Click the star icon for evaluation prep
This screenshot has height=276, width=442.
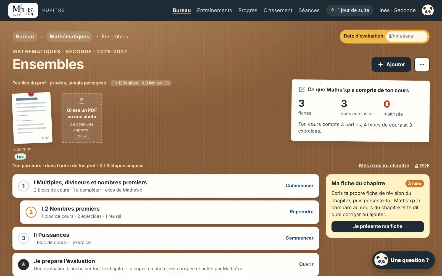click(x=23, y=264)
